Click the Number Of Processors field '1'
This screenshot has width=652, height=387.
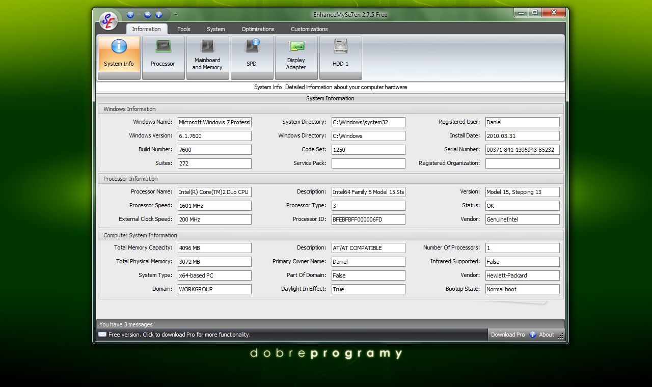(x=522, y=248)
